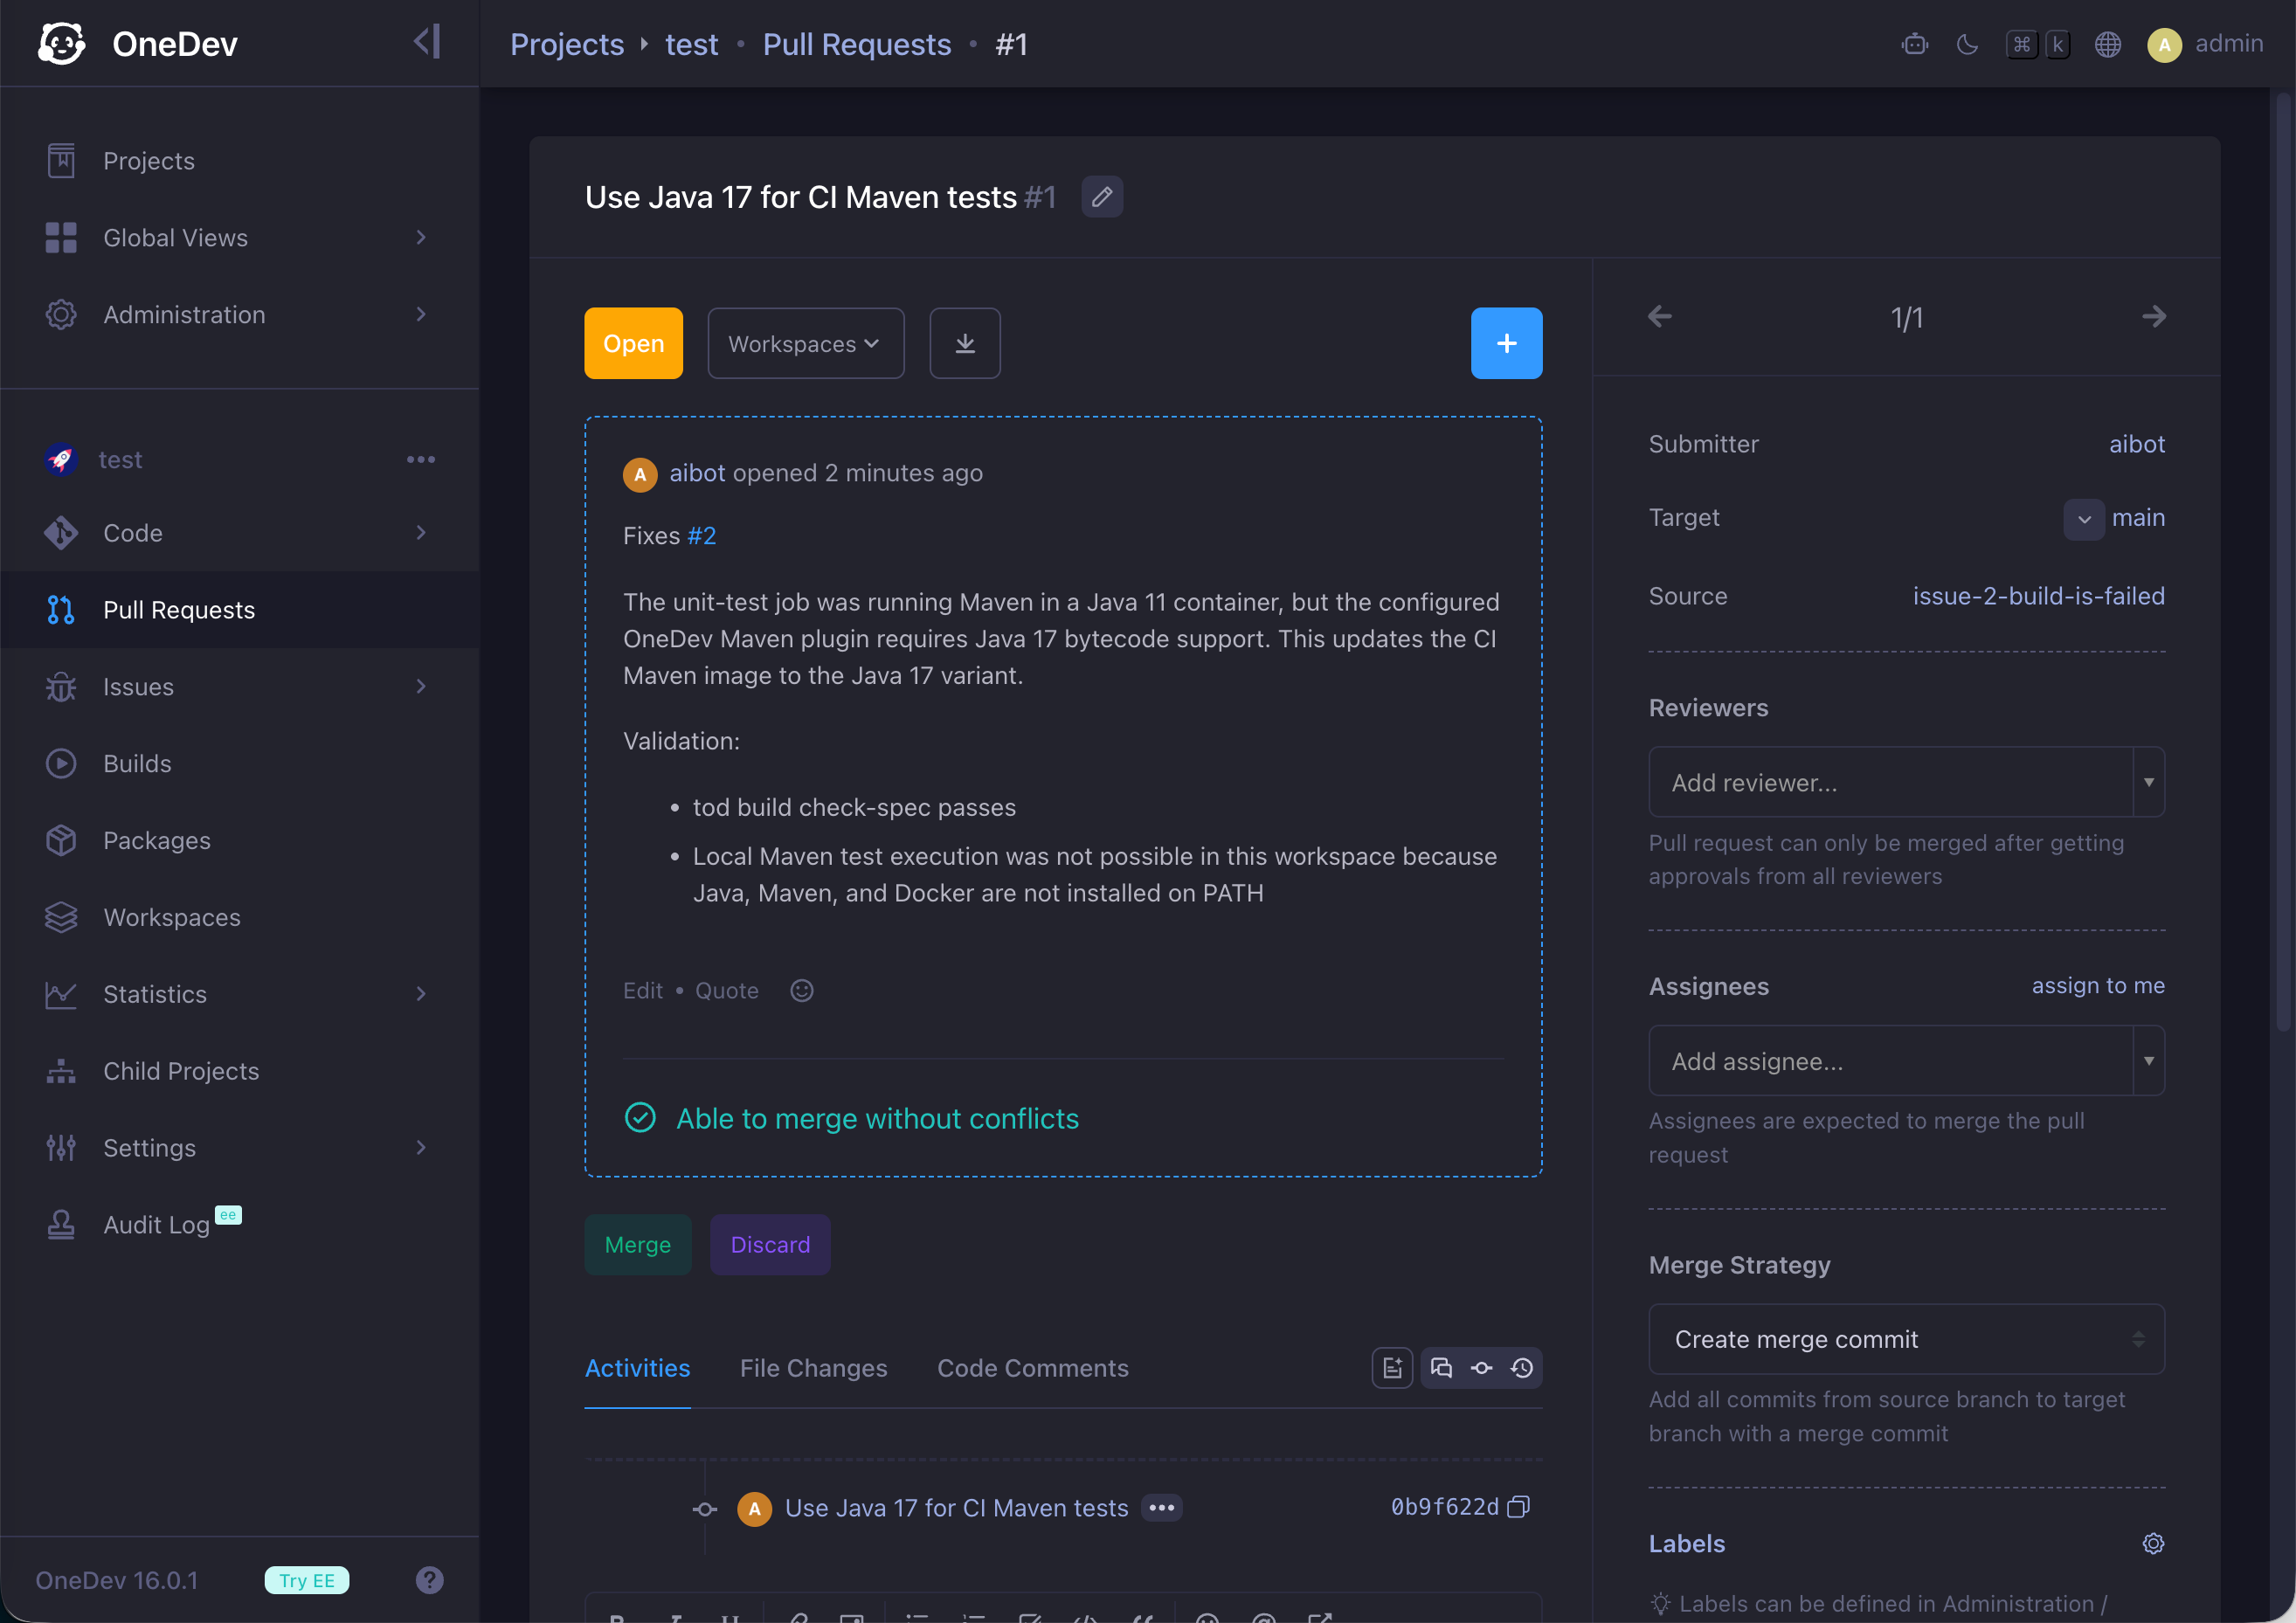Open the Add assignee dropdown
The height and width of the screenshot is (1623, 2296).
pos(1907,1060)
